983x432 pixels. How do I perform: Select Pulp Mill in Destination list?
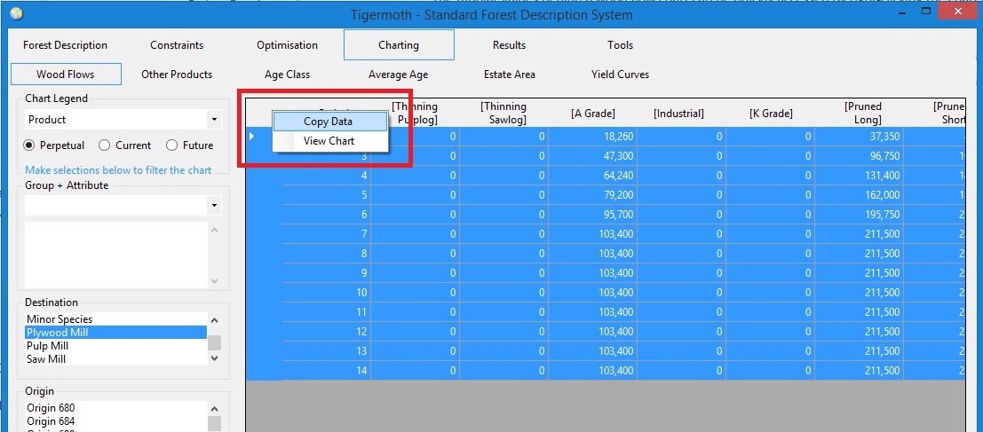(x=116, y=346)
